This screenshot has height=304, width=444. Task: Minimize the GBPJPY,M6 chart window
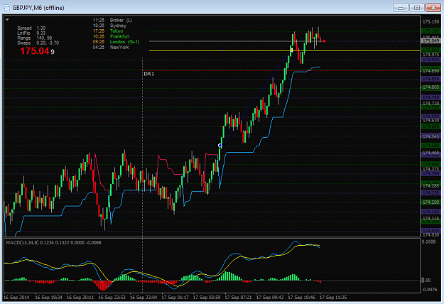point(401,8)
